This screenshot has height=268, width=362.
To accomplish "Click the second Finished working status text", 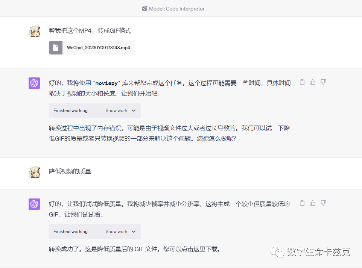I will [x=70, y=232].
